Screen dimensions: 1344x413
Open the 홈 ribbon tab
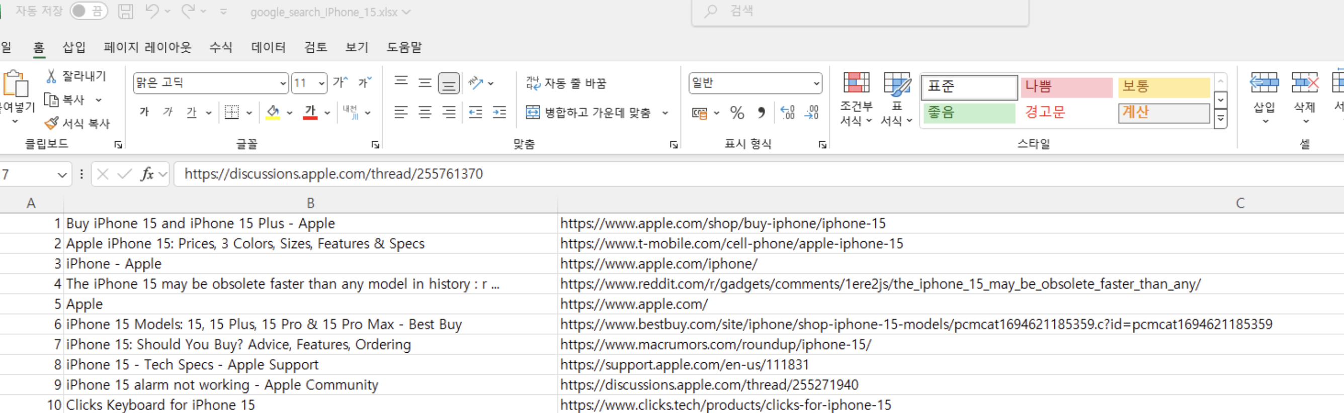click(39, 47)
